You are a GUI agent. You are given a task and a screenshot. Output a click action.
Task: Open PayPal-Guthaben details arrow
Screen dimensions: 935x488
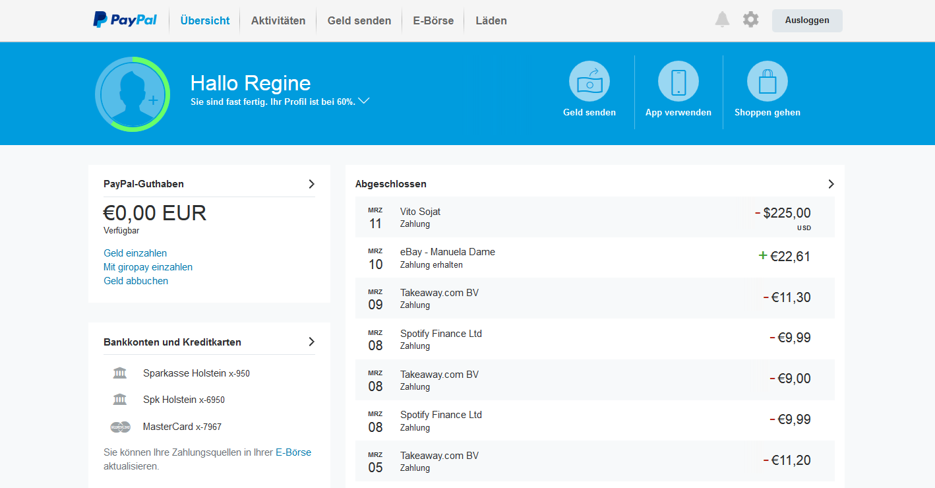(x=312, y=184)
